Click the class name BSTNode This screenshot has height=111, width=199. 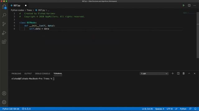[31, 23]
